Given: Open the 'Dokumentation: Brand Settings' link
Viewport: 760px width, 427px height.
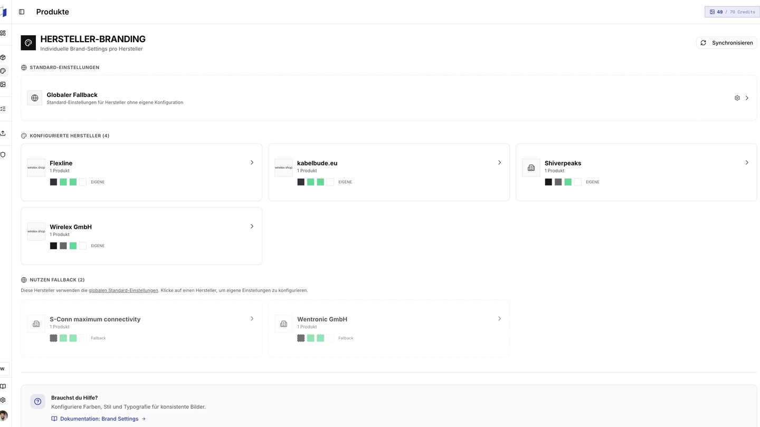Looking at the screenshot, I should click(99, 419).
